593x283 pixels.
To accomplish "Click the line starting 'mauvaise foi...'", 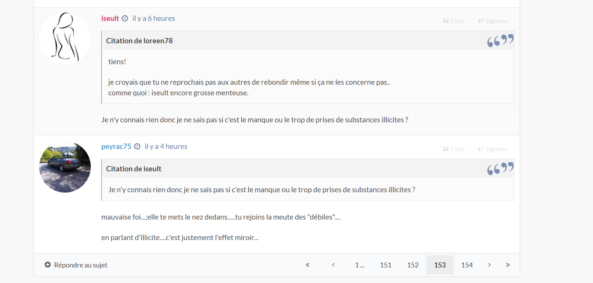I will click(221, 217).
